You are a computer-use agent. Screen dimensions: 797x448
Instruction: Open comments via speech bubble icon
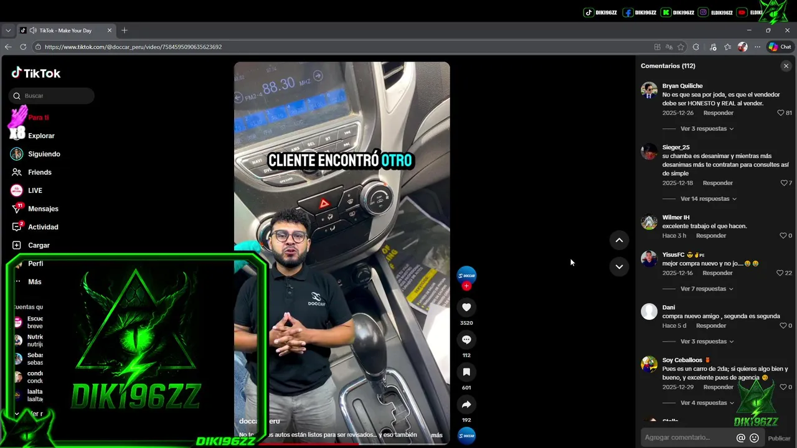(466, 340)
